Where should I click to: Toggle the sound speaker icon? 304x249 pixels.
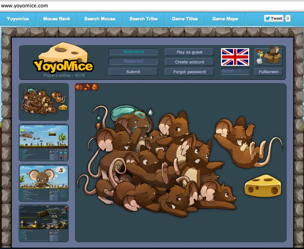point(79,87)
